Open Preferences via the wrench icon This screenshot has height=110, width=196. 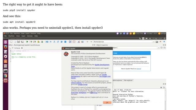(79, 42)
